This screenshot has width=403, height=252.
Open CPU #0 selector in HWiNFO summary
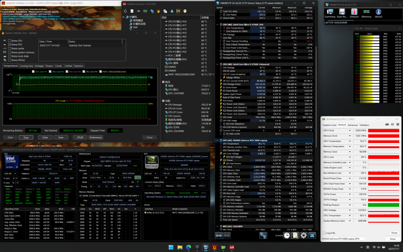pos(11,174)
